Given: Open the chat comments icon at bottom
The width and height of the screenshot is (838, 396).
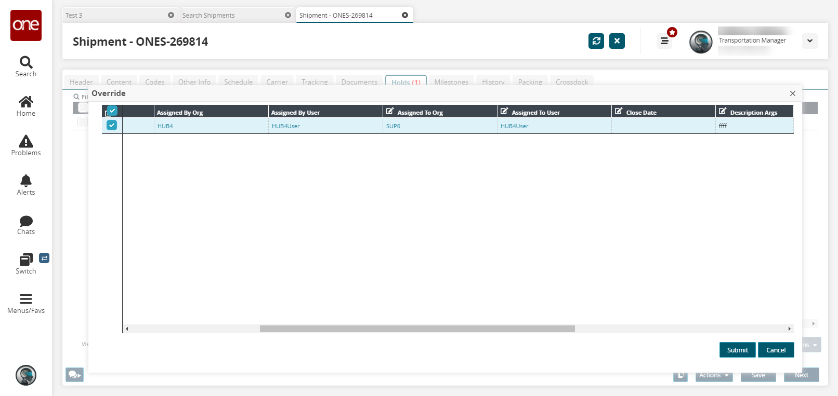Looking at the screenshot, I should click(74, 375).
